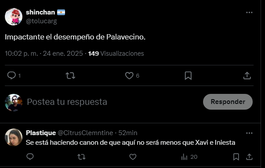The image size is (265, 168).
Task: Repost Plastique's reply
Action: [81, 157]
